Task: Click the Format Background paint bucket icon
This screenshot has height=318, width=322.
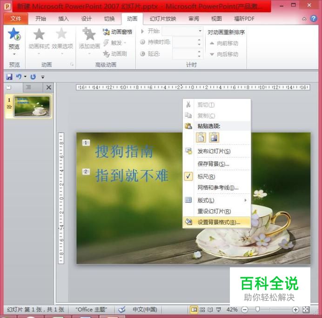Action: pos(188,222)
